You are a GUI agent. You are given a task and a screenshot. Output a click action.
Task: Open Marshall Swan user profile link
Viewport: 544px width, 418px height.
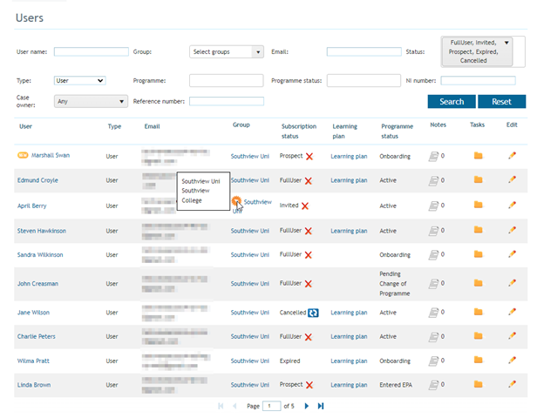pyautogui.click(x=51, y=155)
